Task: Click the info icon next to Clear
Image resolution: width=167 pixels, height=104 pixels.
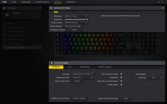Action: point(161,77)
